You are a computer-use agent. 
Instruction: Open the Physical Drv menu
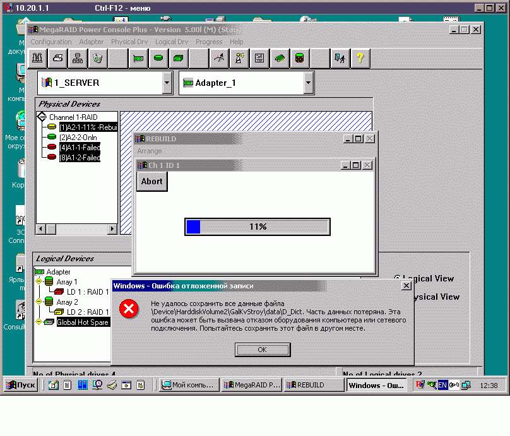pyautogui.click(x=129, y=42)
